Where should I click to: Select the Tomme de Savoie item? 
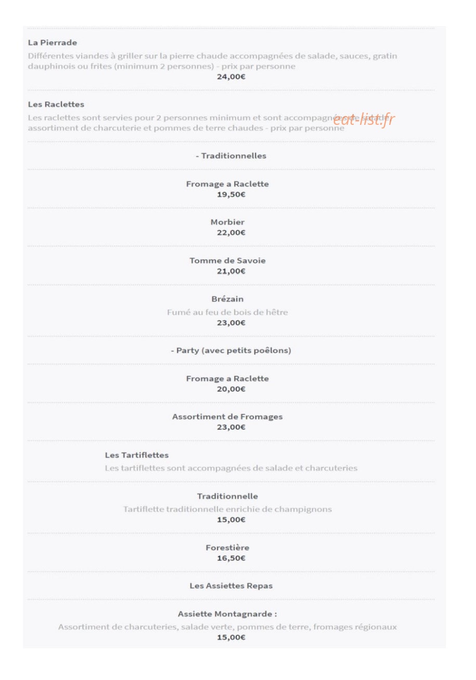point(227,261)
